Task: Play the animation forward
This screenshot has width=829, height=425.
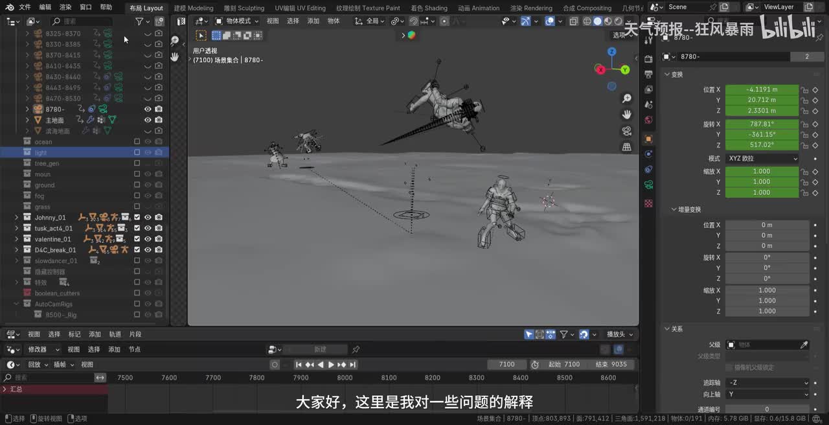Action: click(x=331, y=365)
